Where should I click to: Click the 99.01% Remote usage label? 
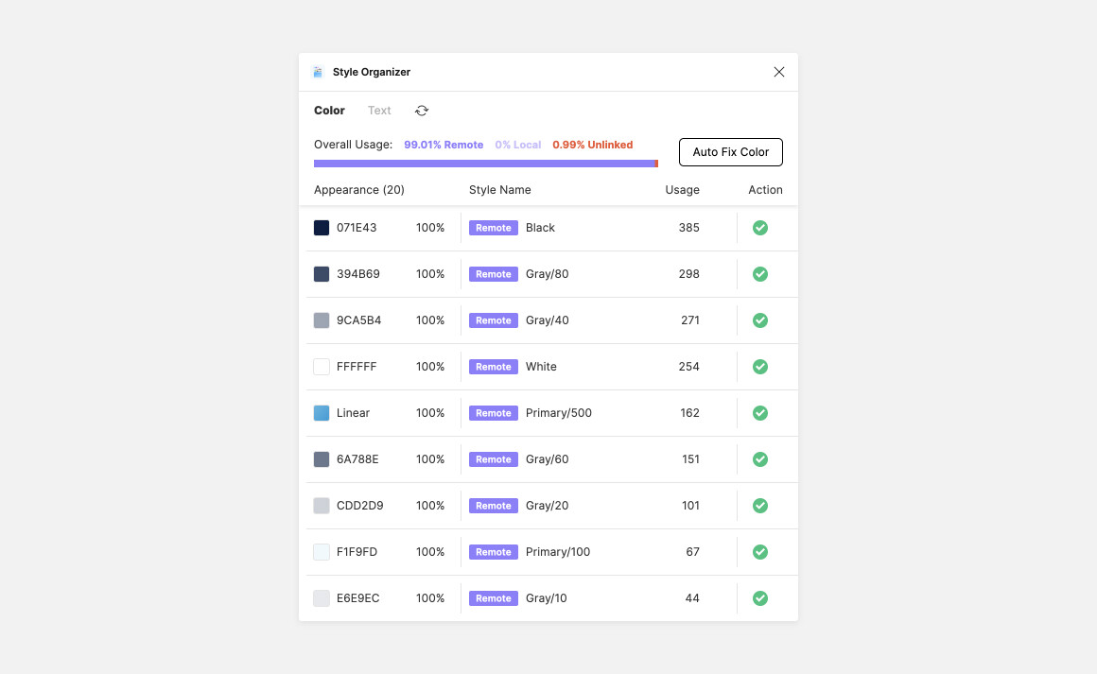[444, 145]
